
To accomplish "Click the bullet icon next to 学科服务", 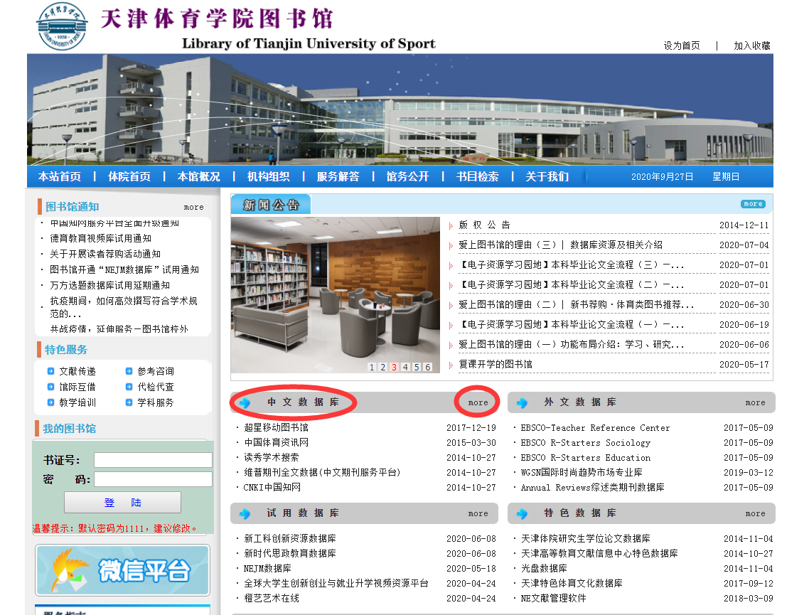I will pos(129,402).
